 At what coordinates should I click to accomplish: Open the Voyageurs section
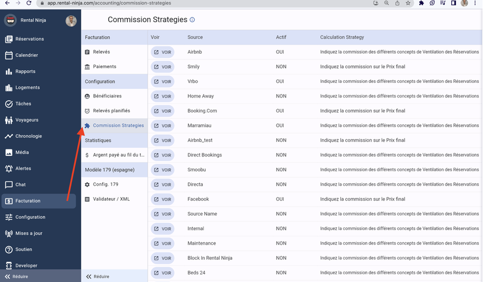click(x=39, y=120)
